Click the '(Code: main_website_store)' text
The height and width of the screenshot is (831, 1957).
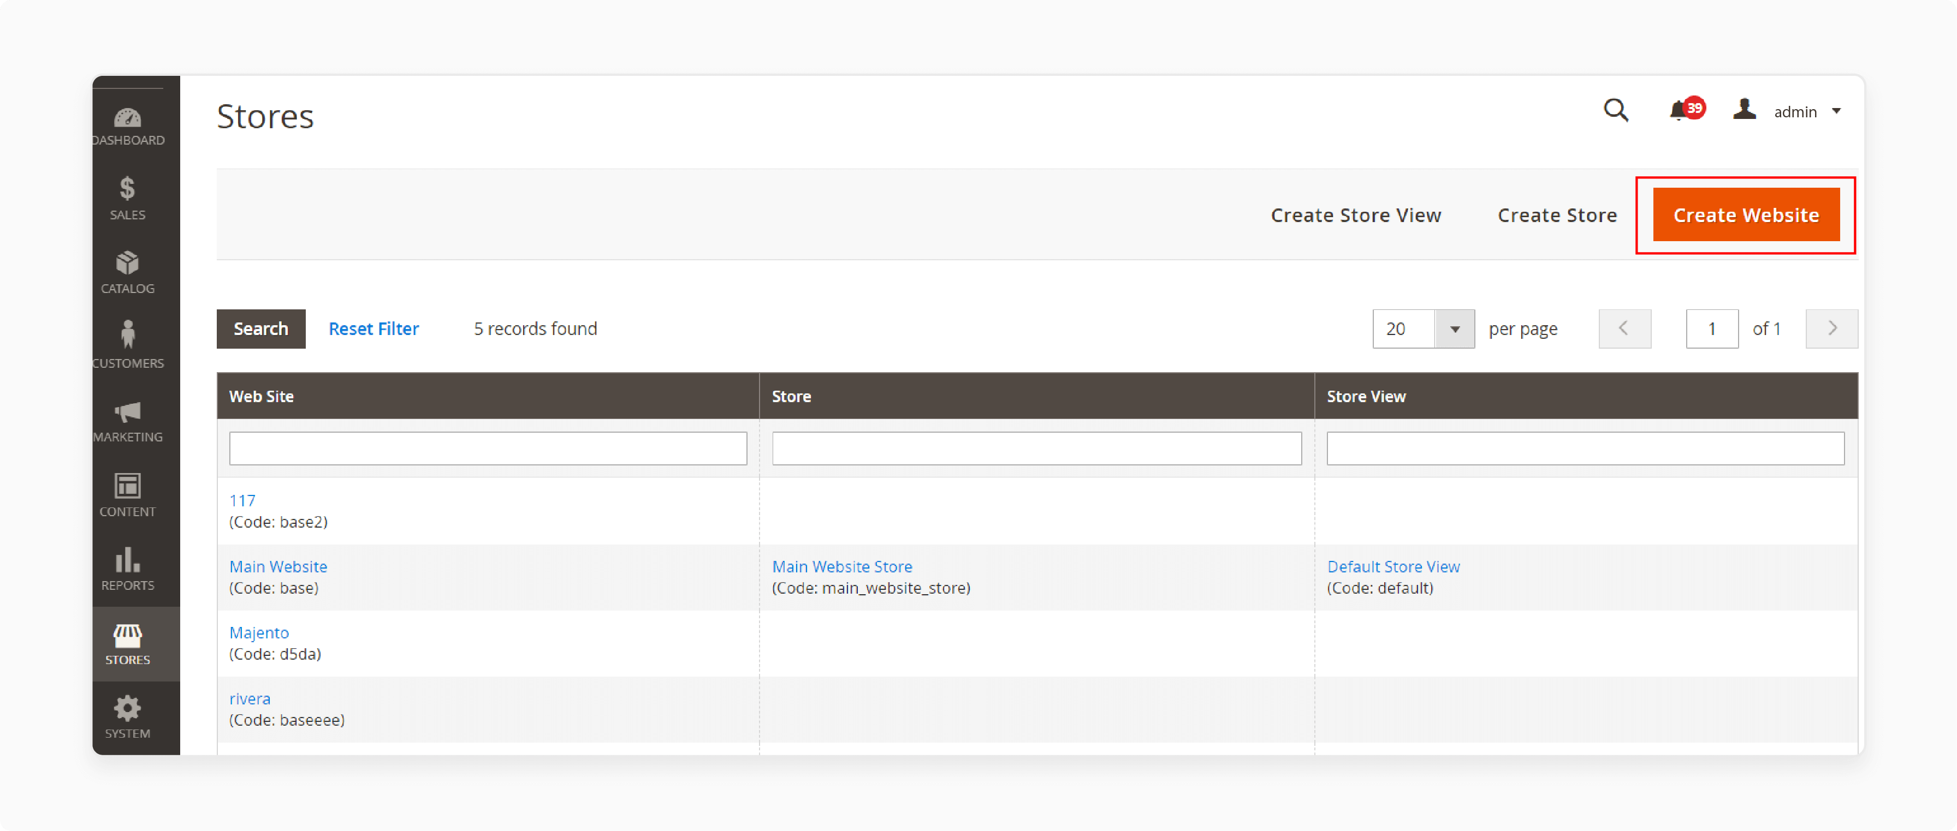tap(870, 588)
